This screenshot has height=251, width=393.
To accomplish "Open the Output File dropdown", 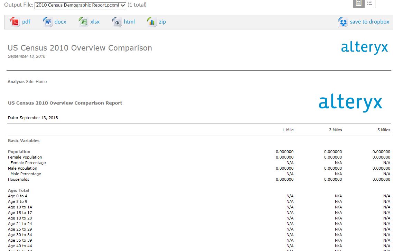I will 123,6.
